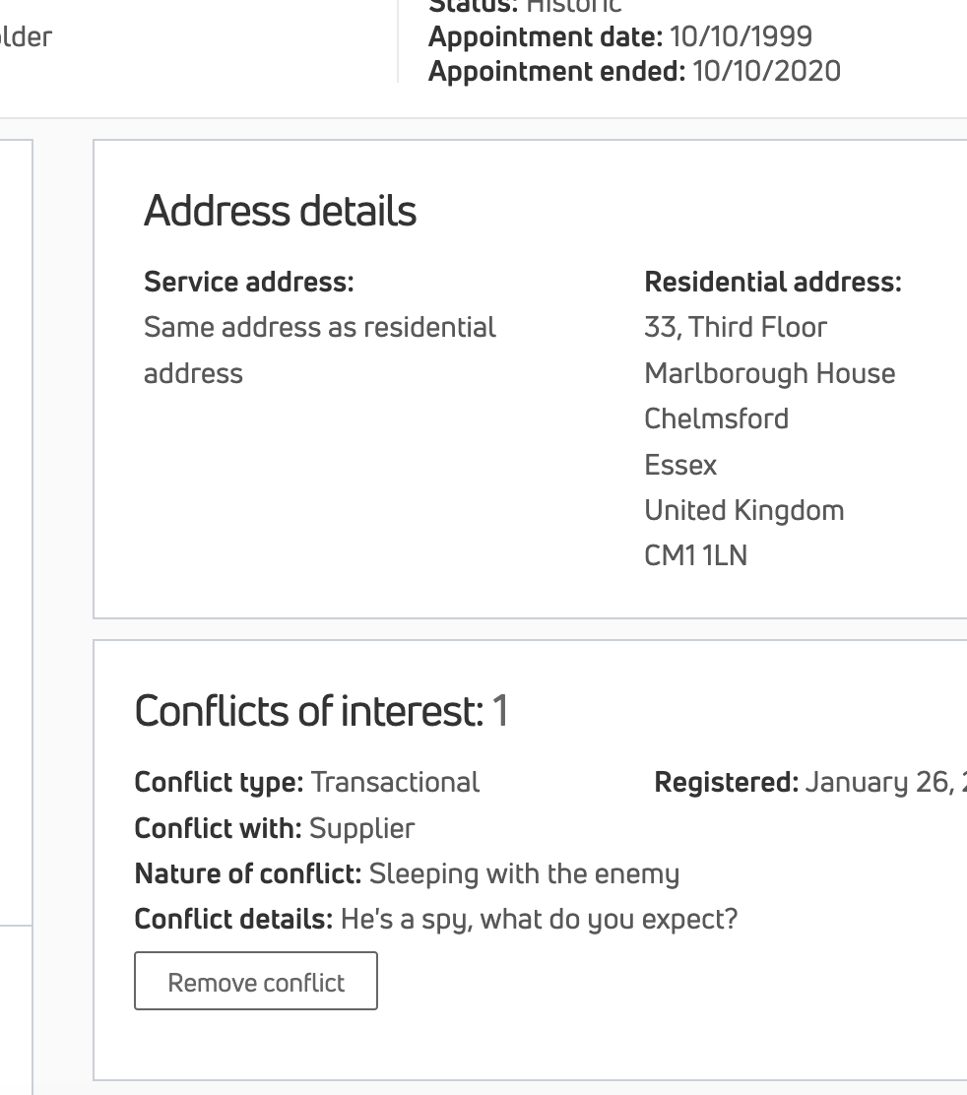Click the Essex county text

coord(680,465)
